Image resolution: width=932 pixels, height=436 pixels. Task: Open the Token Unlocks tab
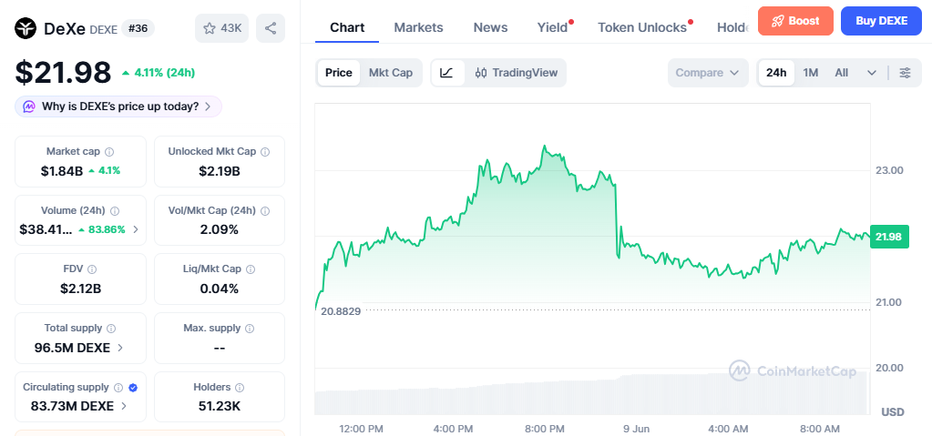click(642, 27)
